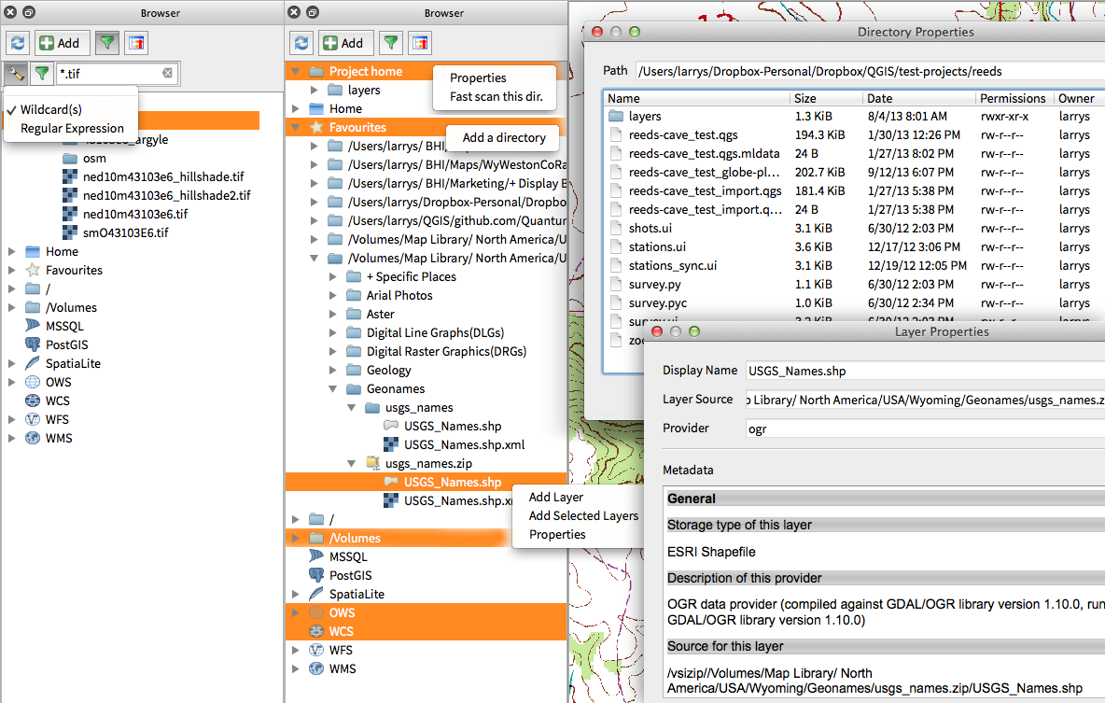The image size is (1105, 703).
Task: Click the green funnel beside the *.tif field
Action: point(41,73)
